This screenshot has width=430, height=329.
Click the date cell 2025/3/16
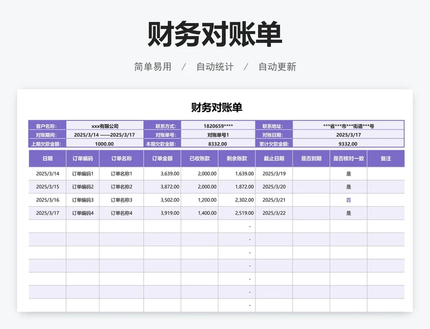click(x=47, y=200)
